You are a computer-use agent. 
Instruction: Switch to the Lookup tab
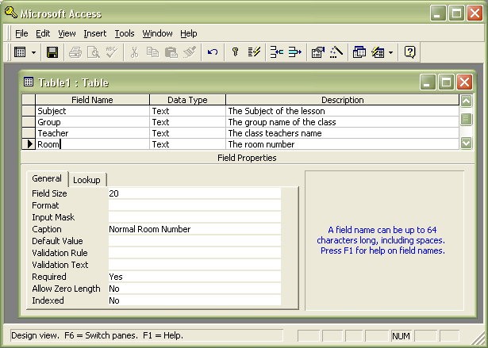coord(86,180)
